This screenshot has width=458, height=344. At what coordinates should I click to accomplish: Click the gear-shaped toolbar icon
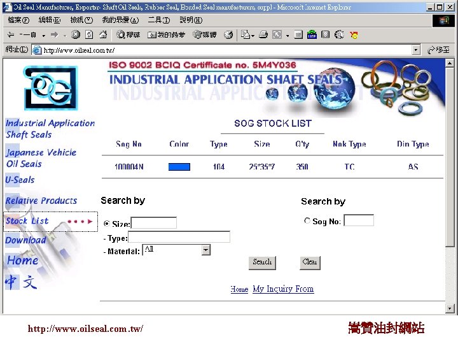coord(339,35)
